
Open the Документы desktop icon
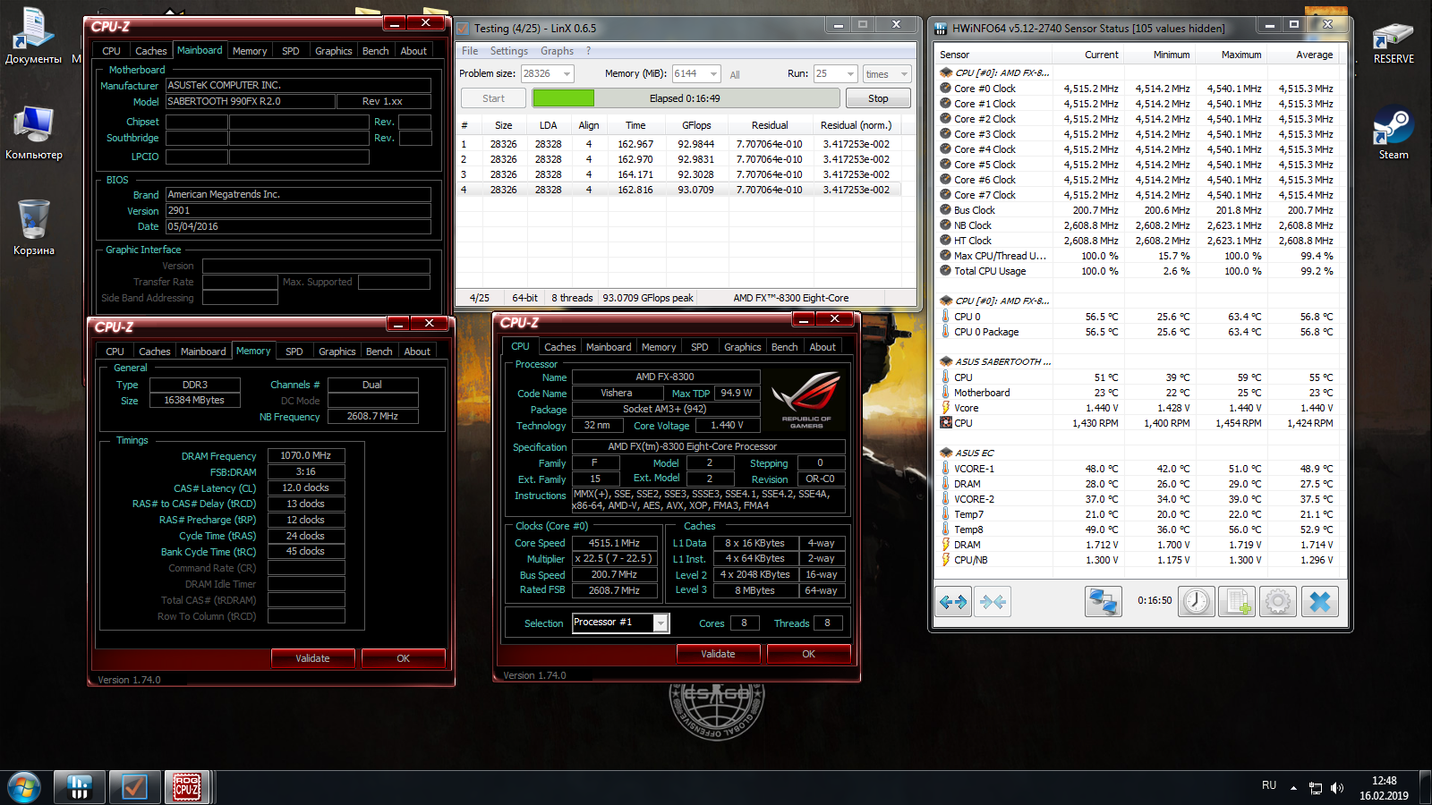(33, 36)
